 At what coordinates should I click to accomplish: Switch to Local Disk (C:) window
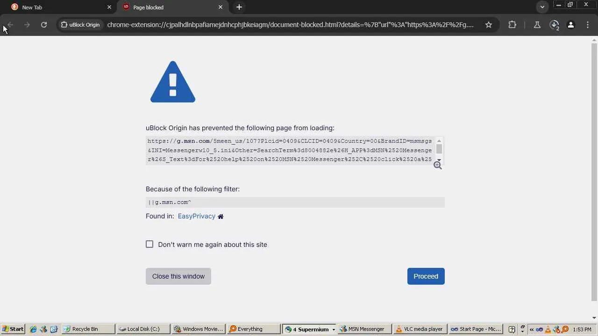click(143, 329)
